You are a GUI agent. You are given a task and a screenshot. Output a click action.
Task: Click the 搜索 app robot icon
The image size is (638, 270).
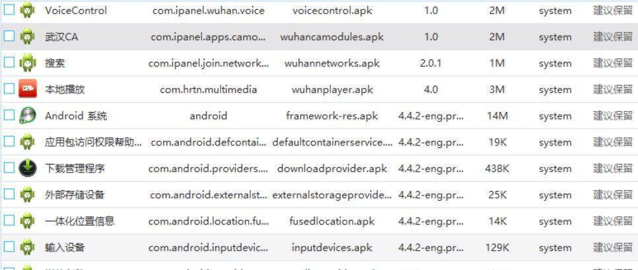(x=27, y=63)
